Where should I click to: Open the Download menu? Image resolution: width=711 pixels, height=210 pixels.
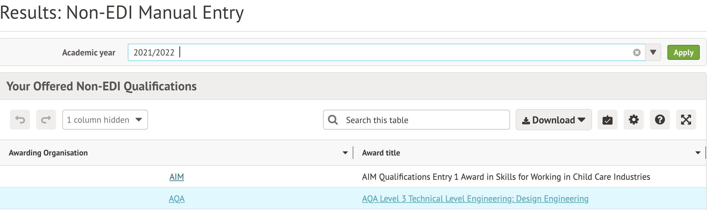pos(553,120)
